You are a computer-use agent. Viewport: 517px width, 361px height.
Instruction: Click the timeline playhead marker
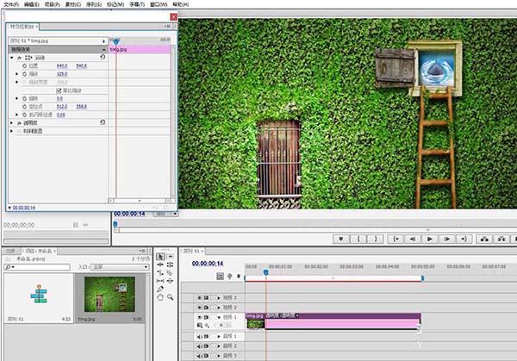pos(265,273)
